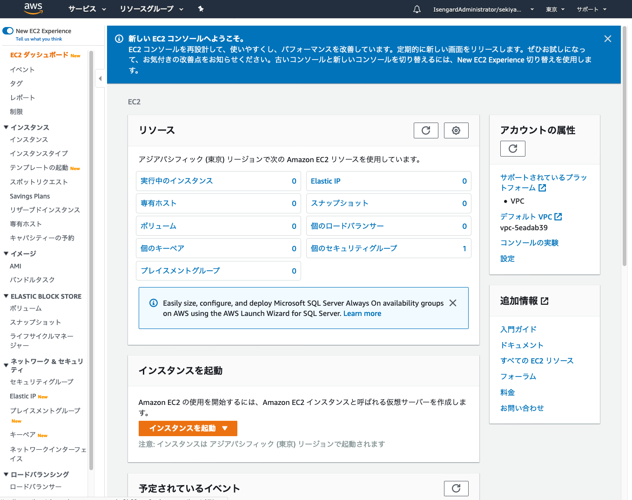Click external link icon next to デフォルト VPC
The image size is (632, 500).
tap(558, 217)
